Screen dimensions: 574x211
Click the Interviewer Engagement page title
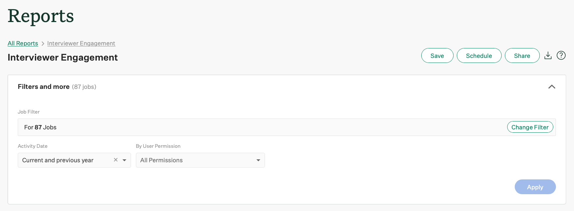(63, 57)
